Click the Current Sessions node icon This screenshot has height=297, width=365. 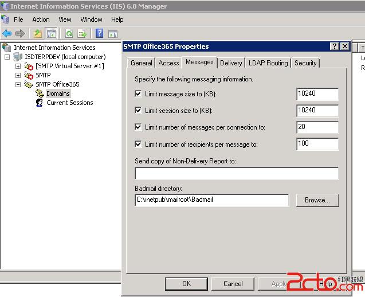point(40,103)
